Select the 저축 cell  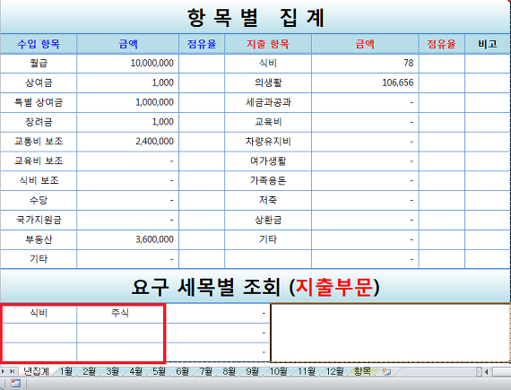(x=268, y=200)
